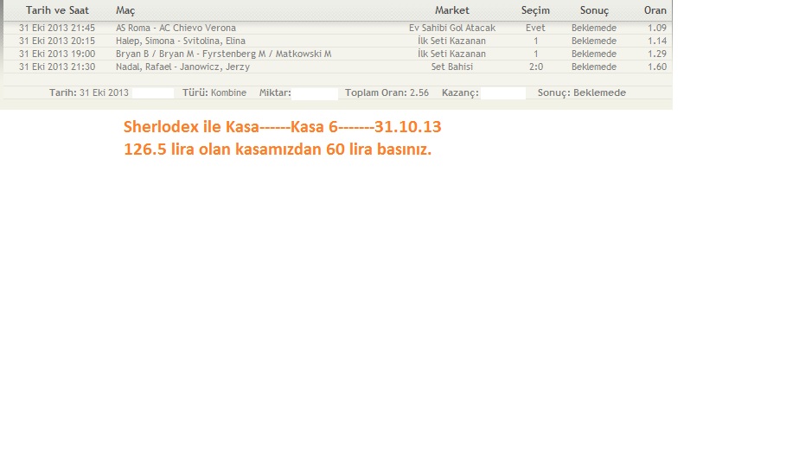Click the summary 'Sonuç: Beklemede' text
799x452 pixels.
[582, 92]
